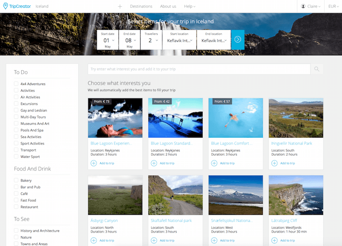Click Látrabjarg Cliff thumbnail image

click(296, 195)
